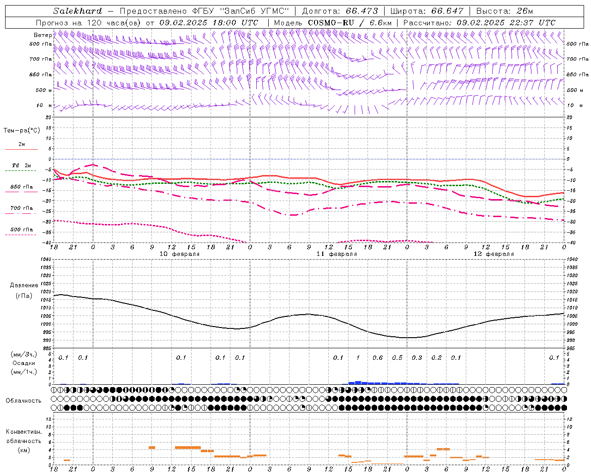Click the "Td 2м" dew point legend entry
Image resolution: width=591 pixels, height=473 pixels.
(x=22, y=165)
